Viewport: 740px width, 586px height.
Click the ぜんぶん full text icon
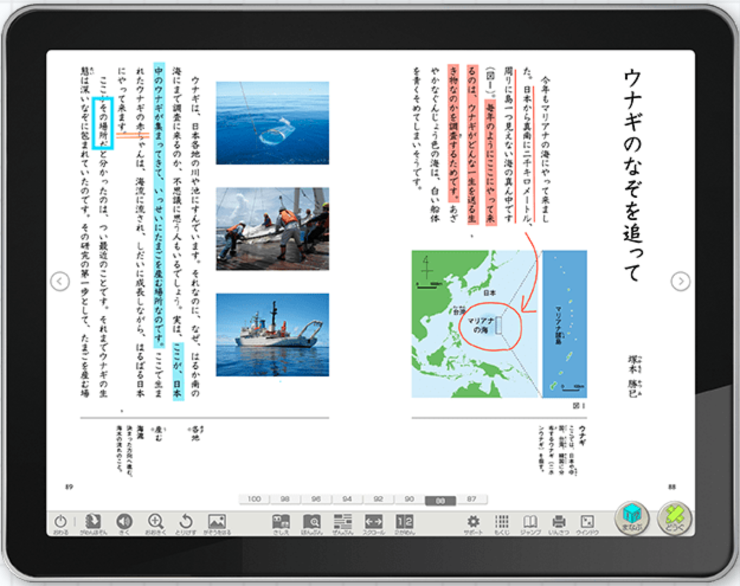click(x=343, y=521)
